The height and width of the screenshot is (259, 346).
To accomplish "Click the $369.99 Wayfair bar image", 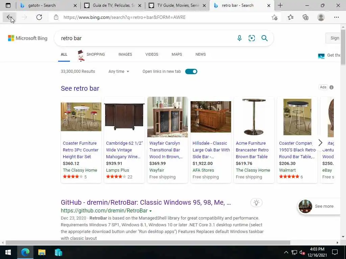I will pos(168,117).
